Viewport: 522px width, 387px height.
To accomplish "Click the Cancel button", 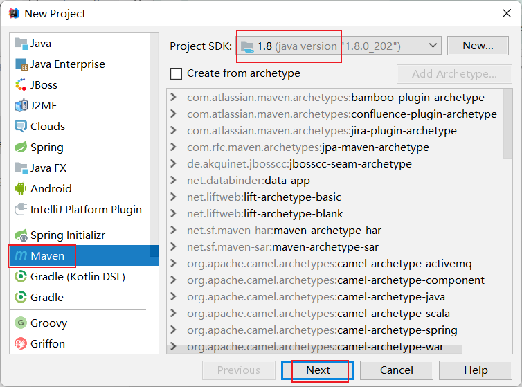I will 397,370.
